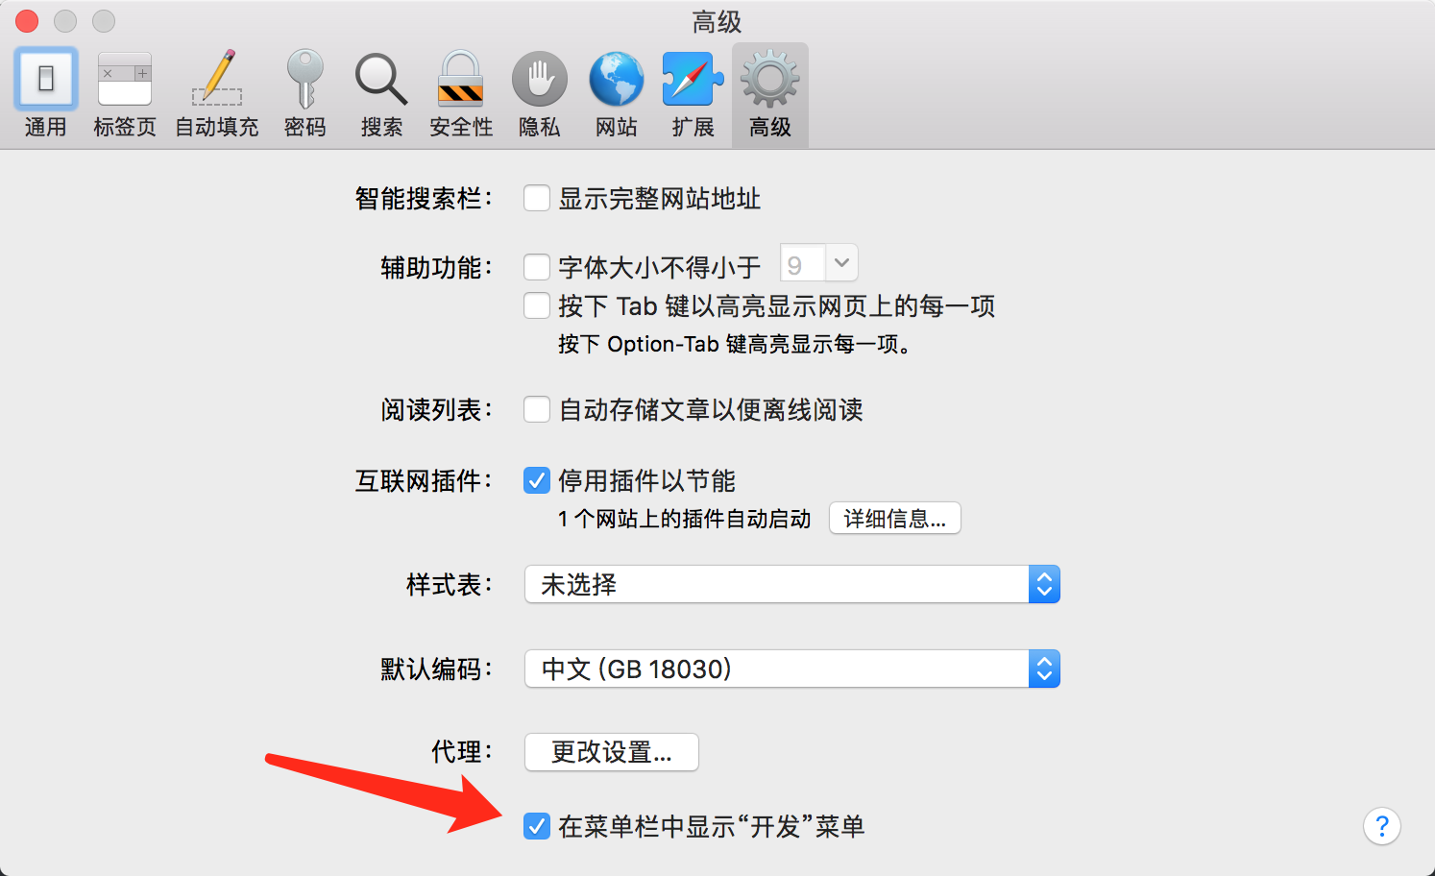Image resolution: width=1435 pixels, height=876 pixels.
Task: Switch to the 标签页 (Tabs) pane
Action: tap(125, 93)
